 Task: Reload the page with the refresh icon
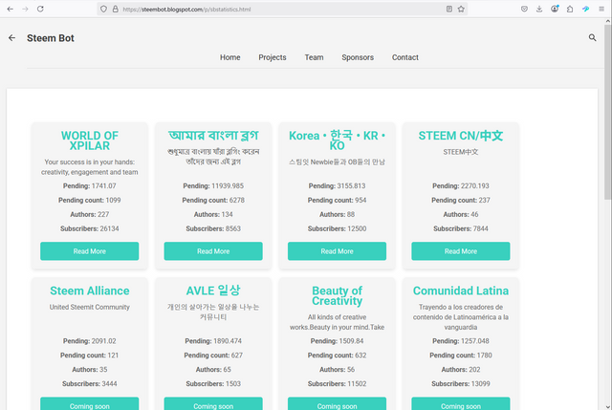click(x=40, y=9)
